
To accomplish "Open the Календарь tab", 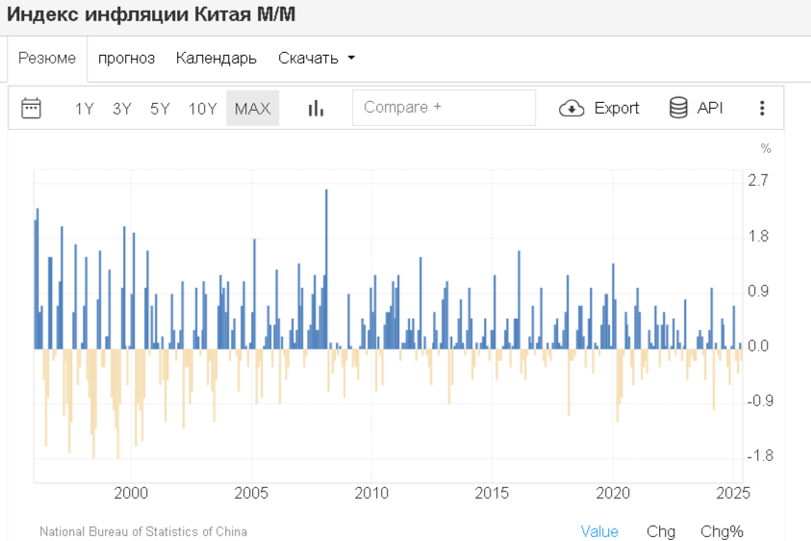I will point(216,58).
